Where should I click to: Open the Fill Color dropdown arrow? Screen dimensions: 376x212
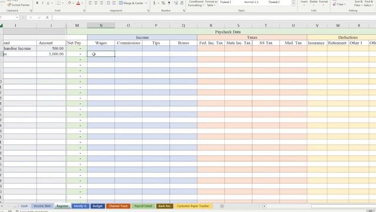(73, 3)
